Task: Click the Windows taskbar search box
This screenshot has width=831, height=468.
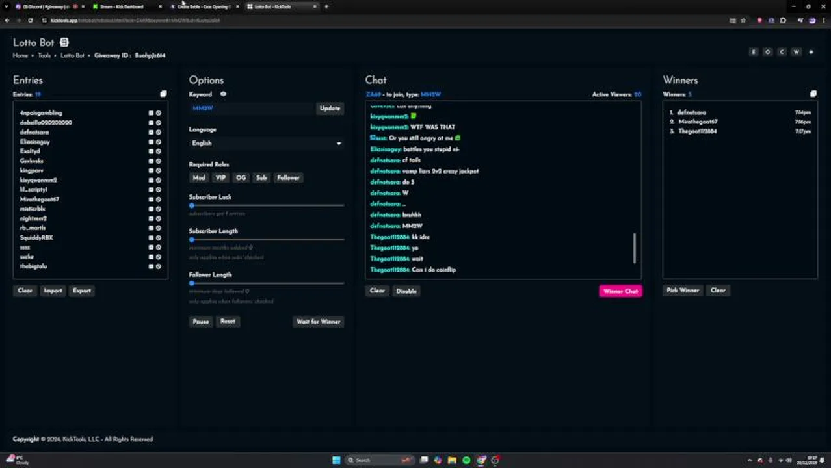Action: [380, 460]
